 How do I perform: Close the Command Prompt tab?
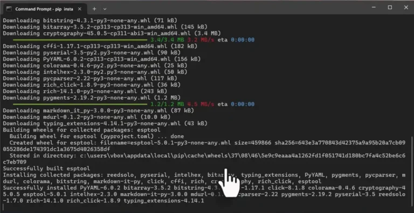pyautogui.click(x=79, y=9)
